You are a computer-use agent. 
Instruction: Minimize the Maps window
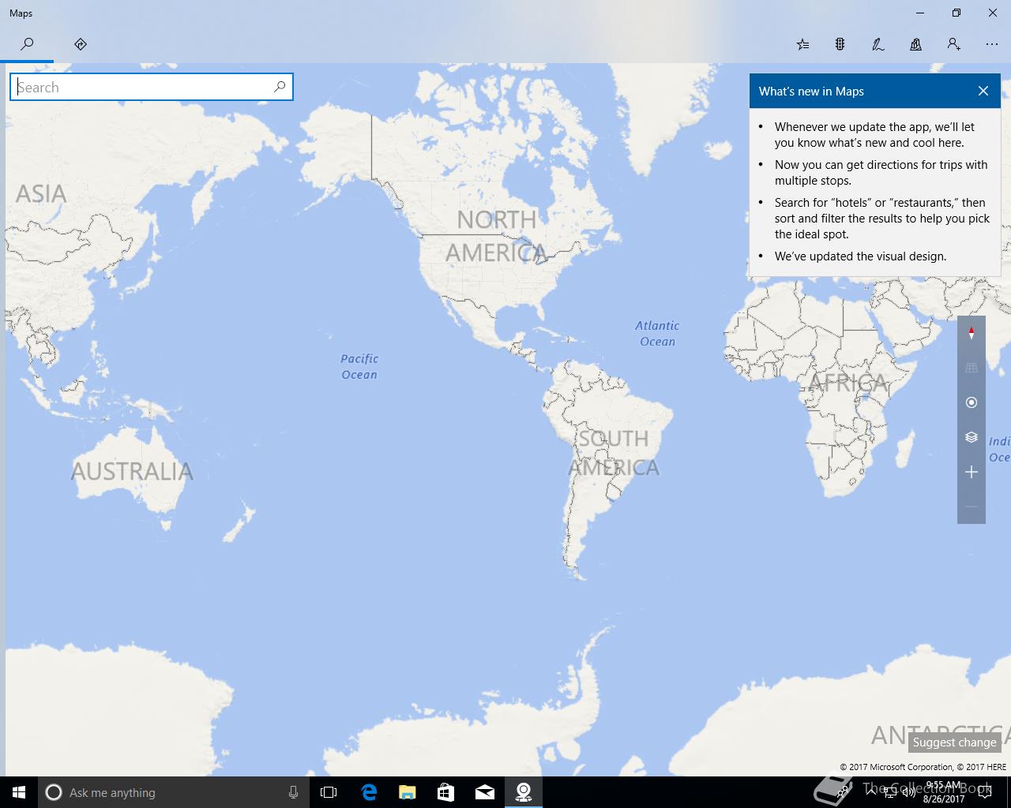coord(920,13)
